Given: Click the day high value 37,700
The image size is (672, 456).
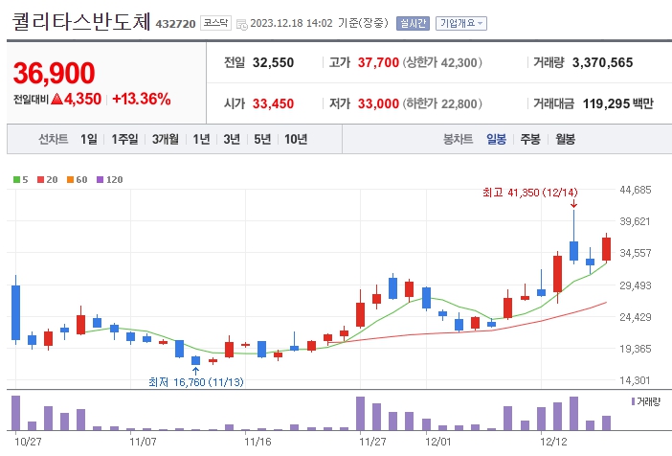Looking at the screenshot, I should click(378, 62).
